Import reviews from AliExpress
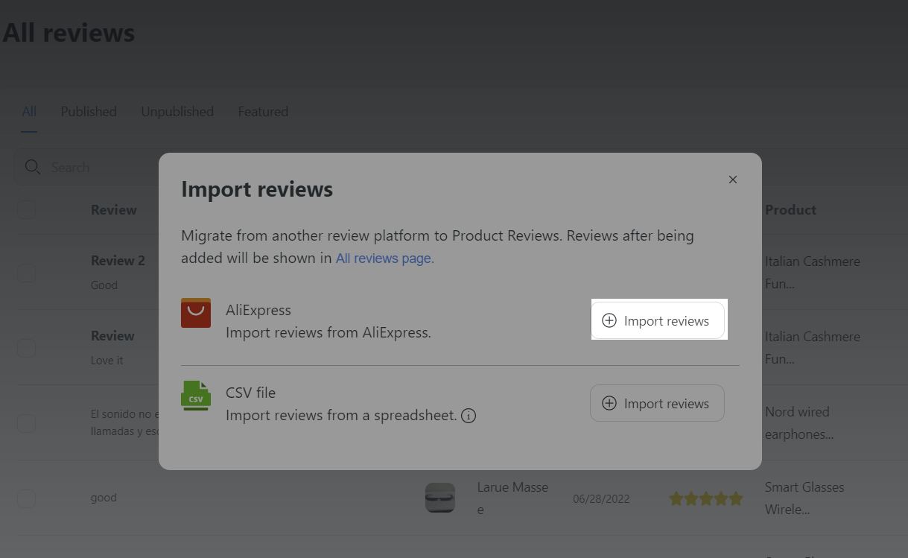Image resolution: width=908 pixels, height=558 pixels. coord(657,321)
